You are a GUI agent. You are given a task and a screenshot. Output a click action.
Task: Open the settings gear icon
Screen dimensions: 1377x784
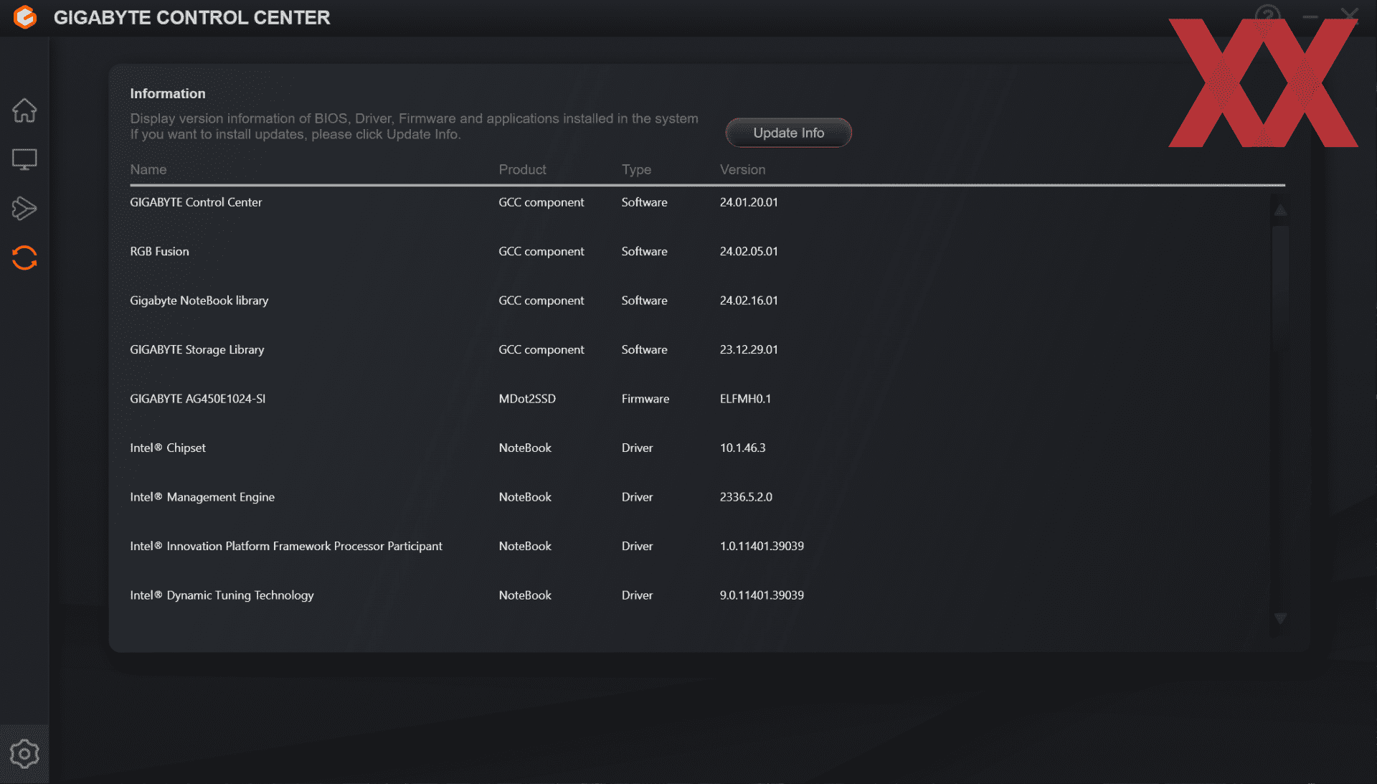click(x=24, y=754)
